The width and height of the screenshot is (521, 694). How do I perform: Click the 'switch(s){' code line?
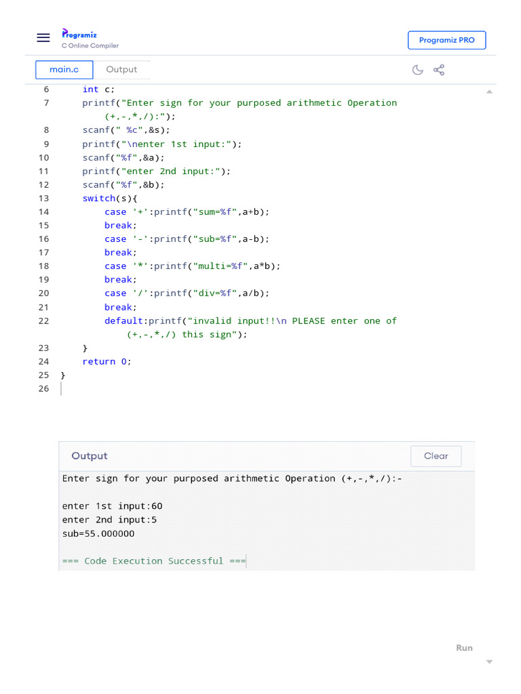click(x=110, y=199)
